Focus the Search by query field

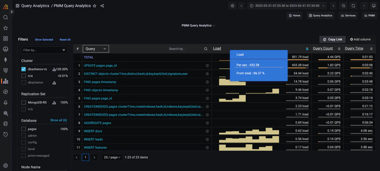click(x=185, y=49)
